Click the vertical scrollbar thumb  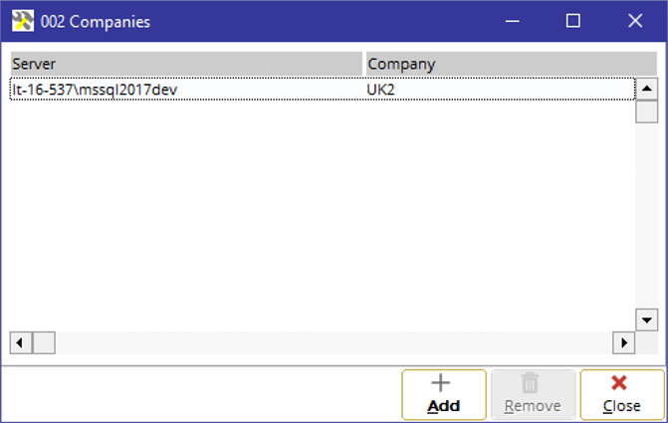tap(647, 111)
